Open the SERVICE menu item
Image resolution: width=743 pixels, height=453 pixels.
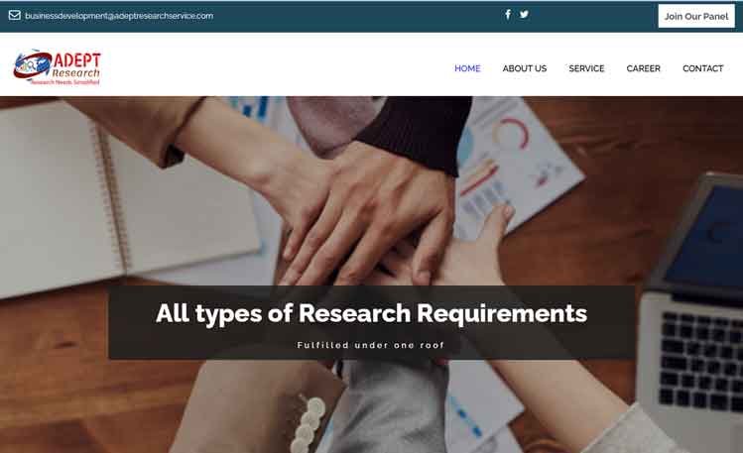click(586, 68)
